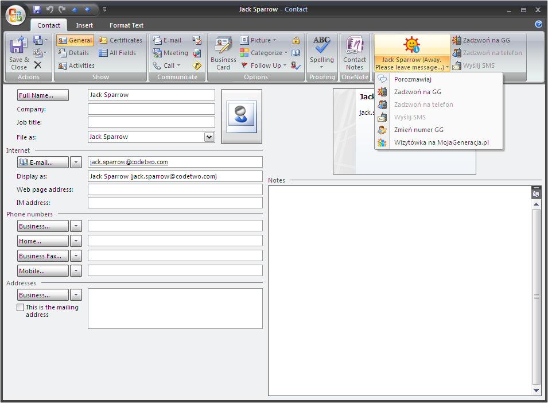Image resolution: width=548 pixels, height=403 pixels.
Task: Click Wyślij SMS in the ribbon
Action: 473,65
